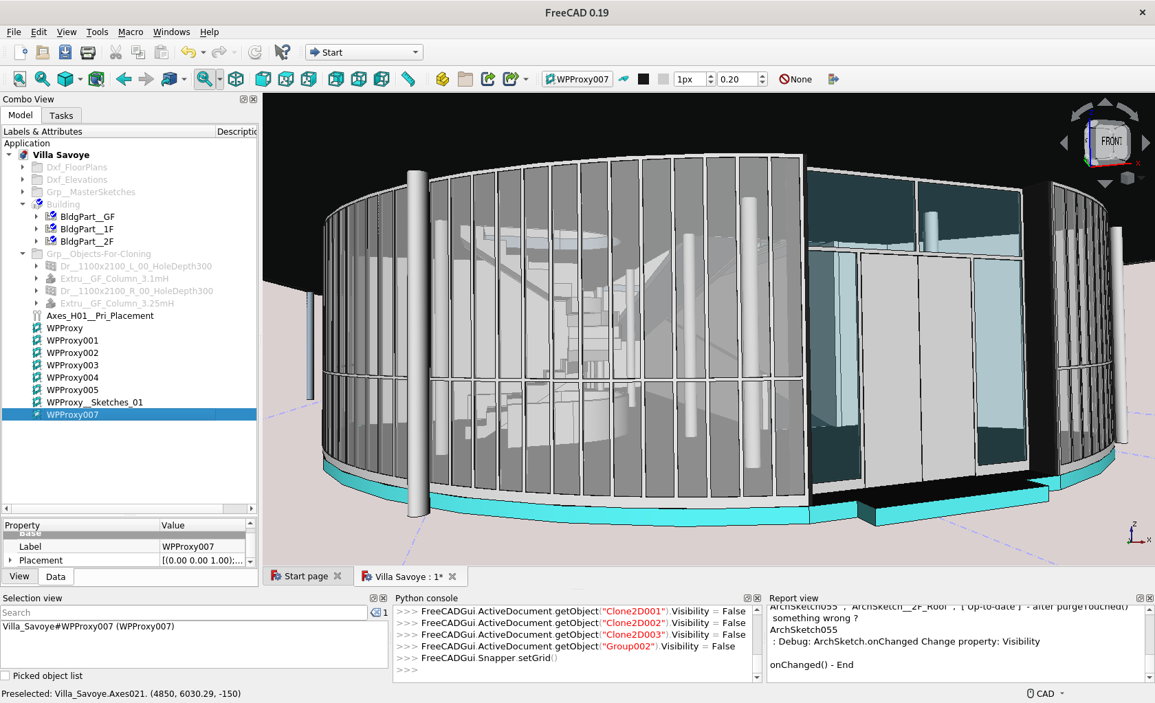Click the gray face color swatch
Image resolution: width=1155 pixels, height=703 pixels.
(663, 79)
